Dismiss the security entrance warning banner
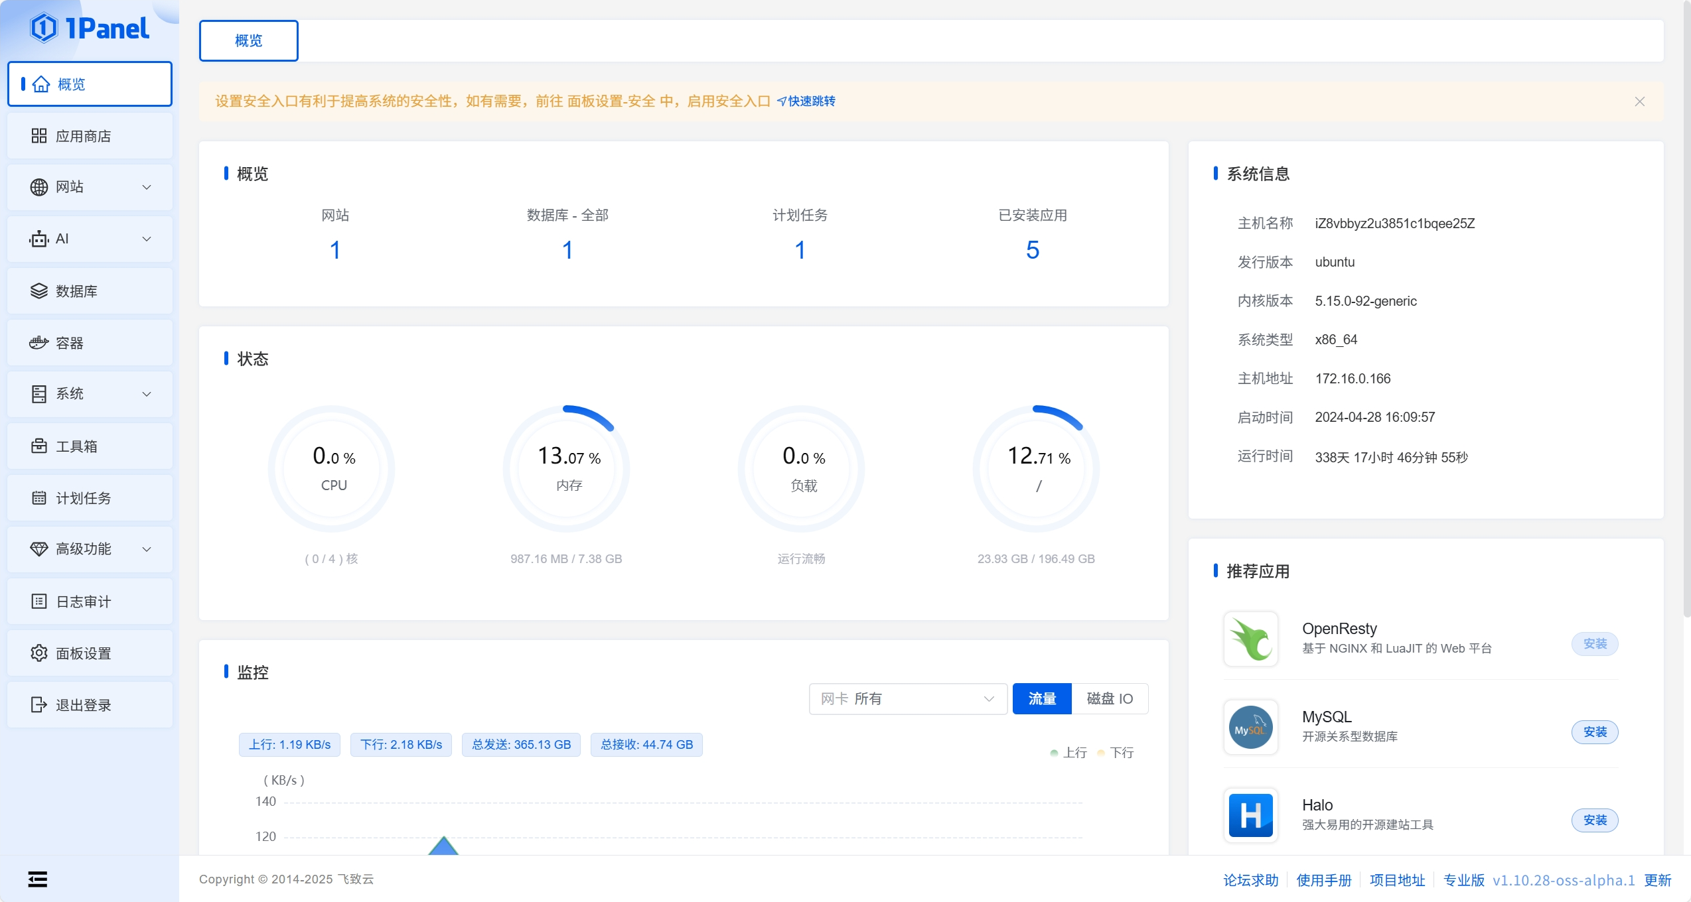The width and height of the screenshot is (1691, 902). [1640, 101]
